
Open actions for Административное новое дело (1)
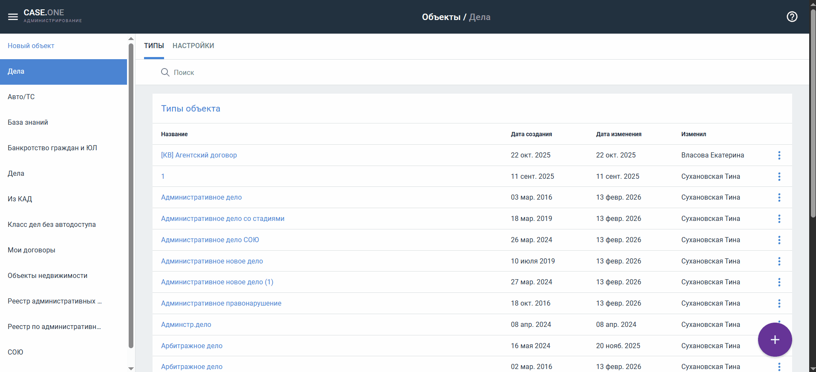click(779, 282)
